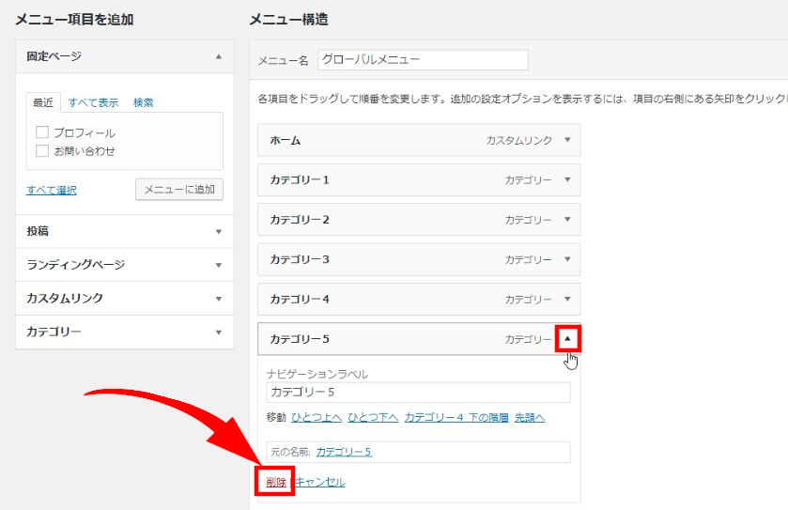Expand the カテゴリー2 menu item arrow
The width and height of the screenshot is (788, 510).
pos(567,220)
